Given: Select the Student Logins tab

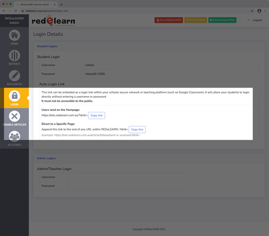Looking at the screenshot, I should 47,46.
